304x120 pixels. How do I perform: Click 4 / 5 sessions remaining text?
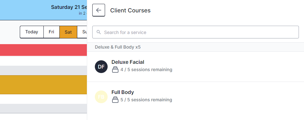146,70
